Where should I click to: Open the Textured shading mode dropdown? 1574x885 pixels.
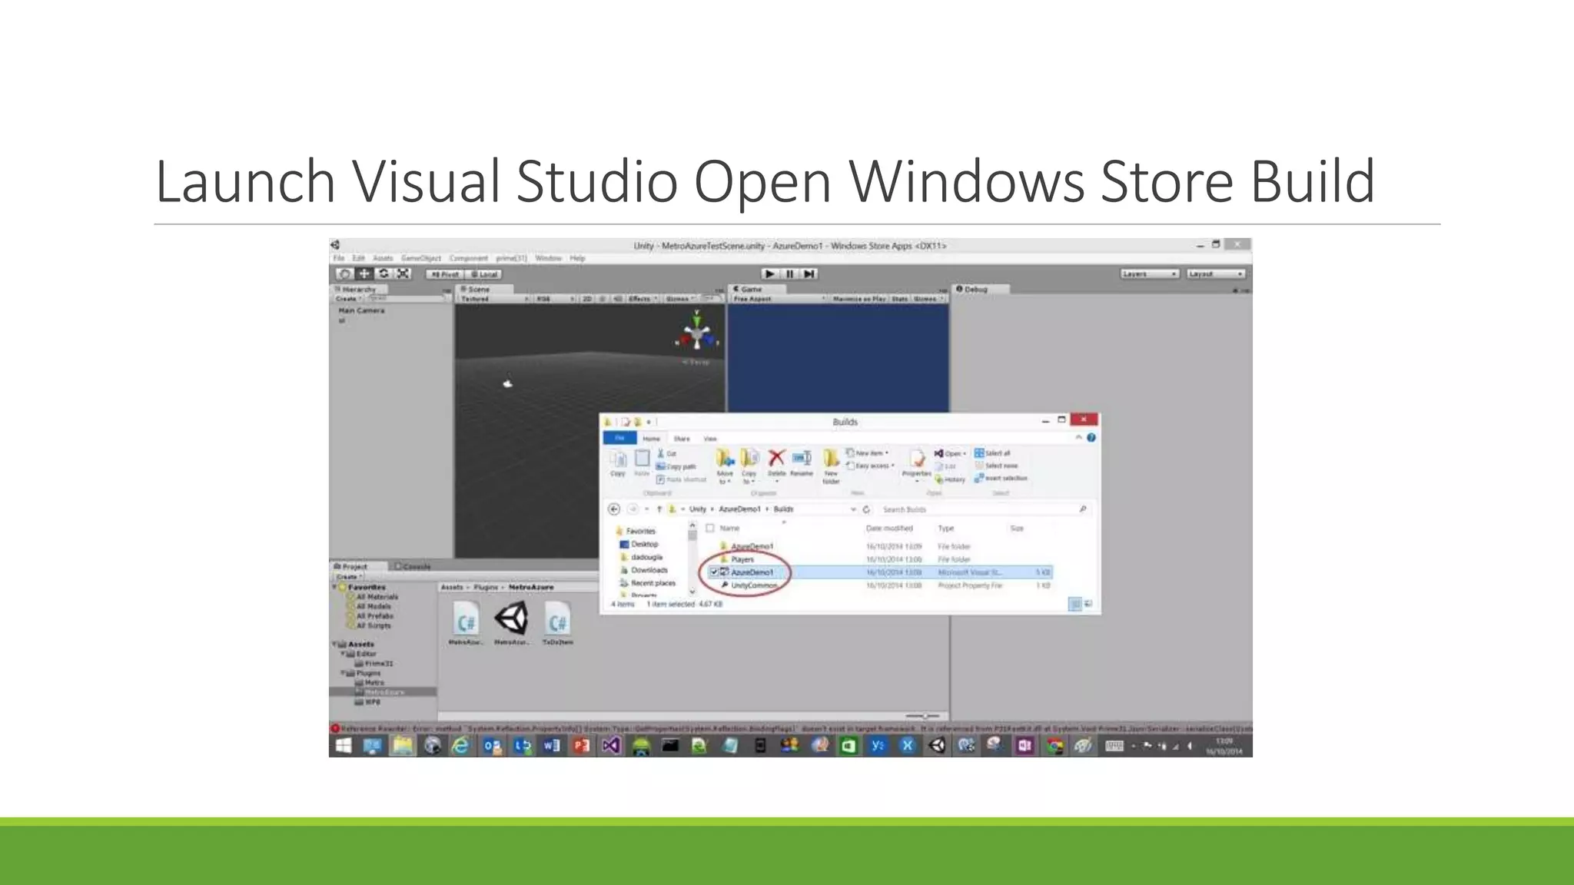pyautogui.click(x=495, y=299)
